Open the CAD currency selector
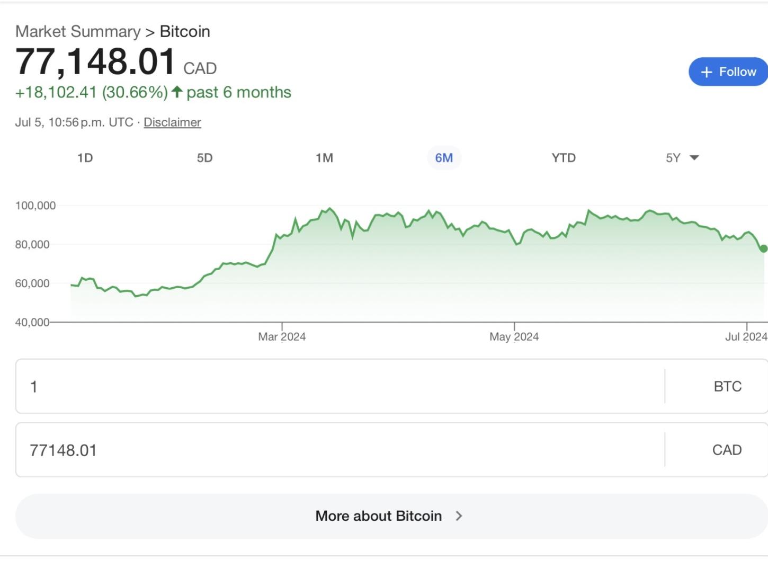Image resolution: width=768 pixels, height=568 pixels. (727, 450)
